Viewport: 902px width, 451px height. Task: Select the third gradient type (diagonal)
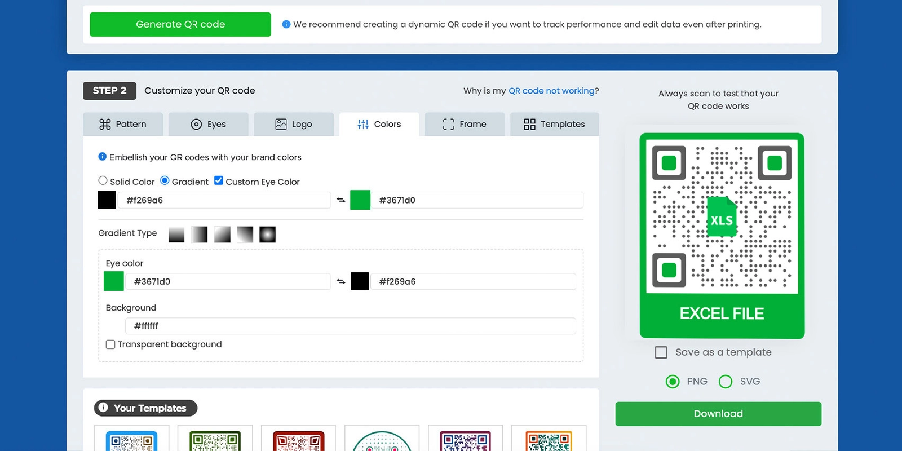click(x=222, y=235)
